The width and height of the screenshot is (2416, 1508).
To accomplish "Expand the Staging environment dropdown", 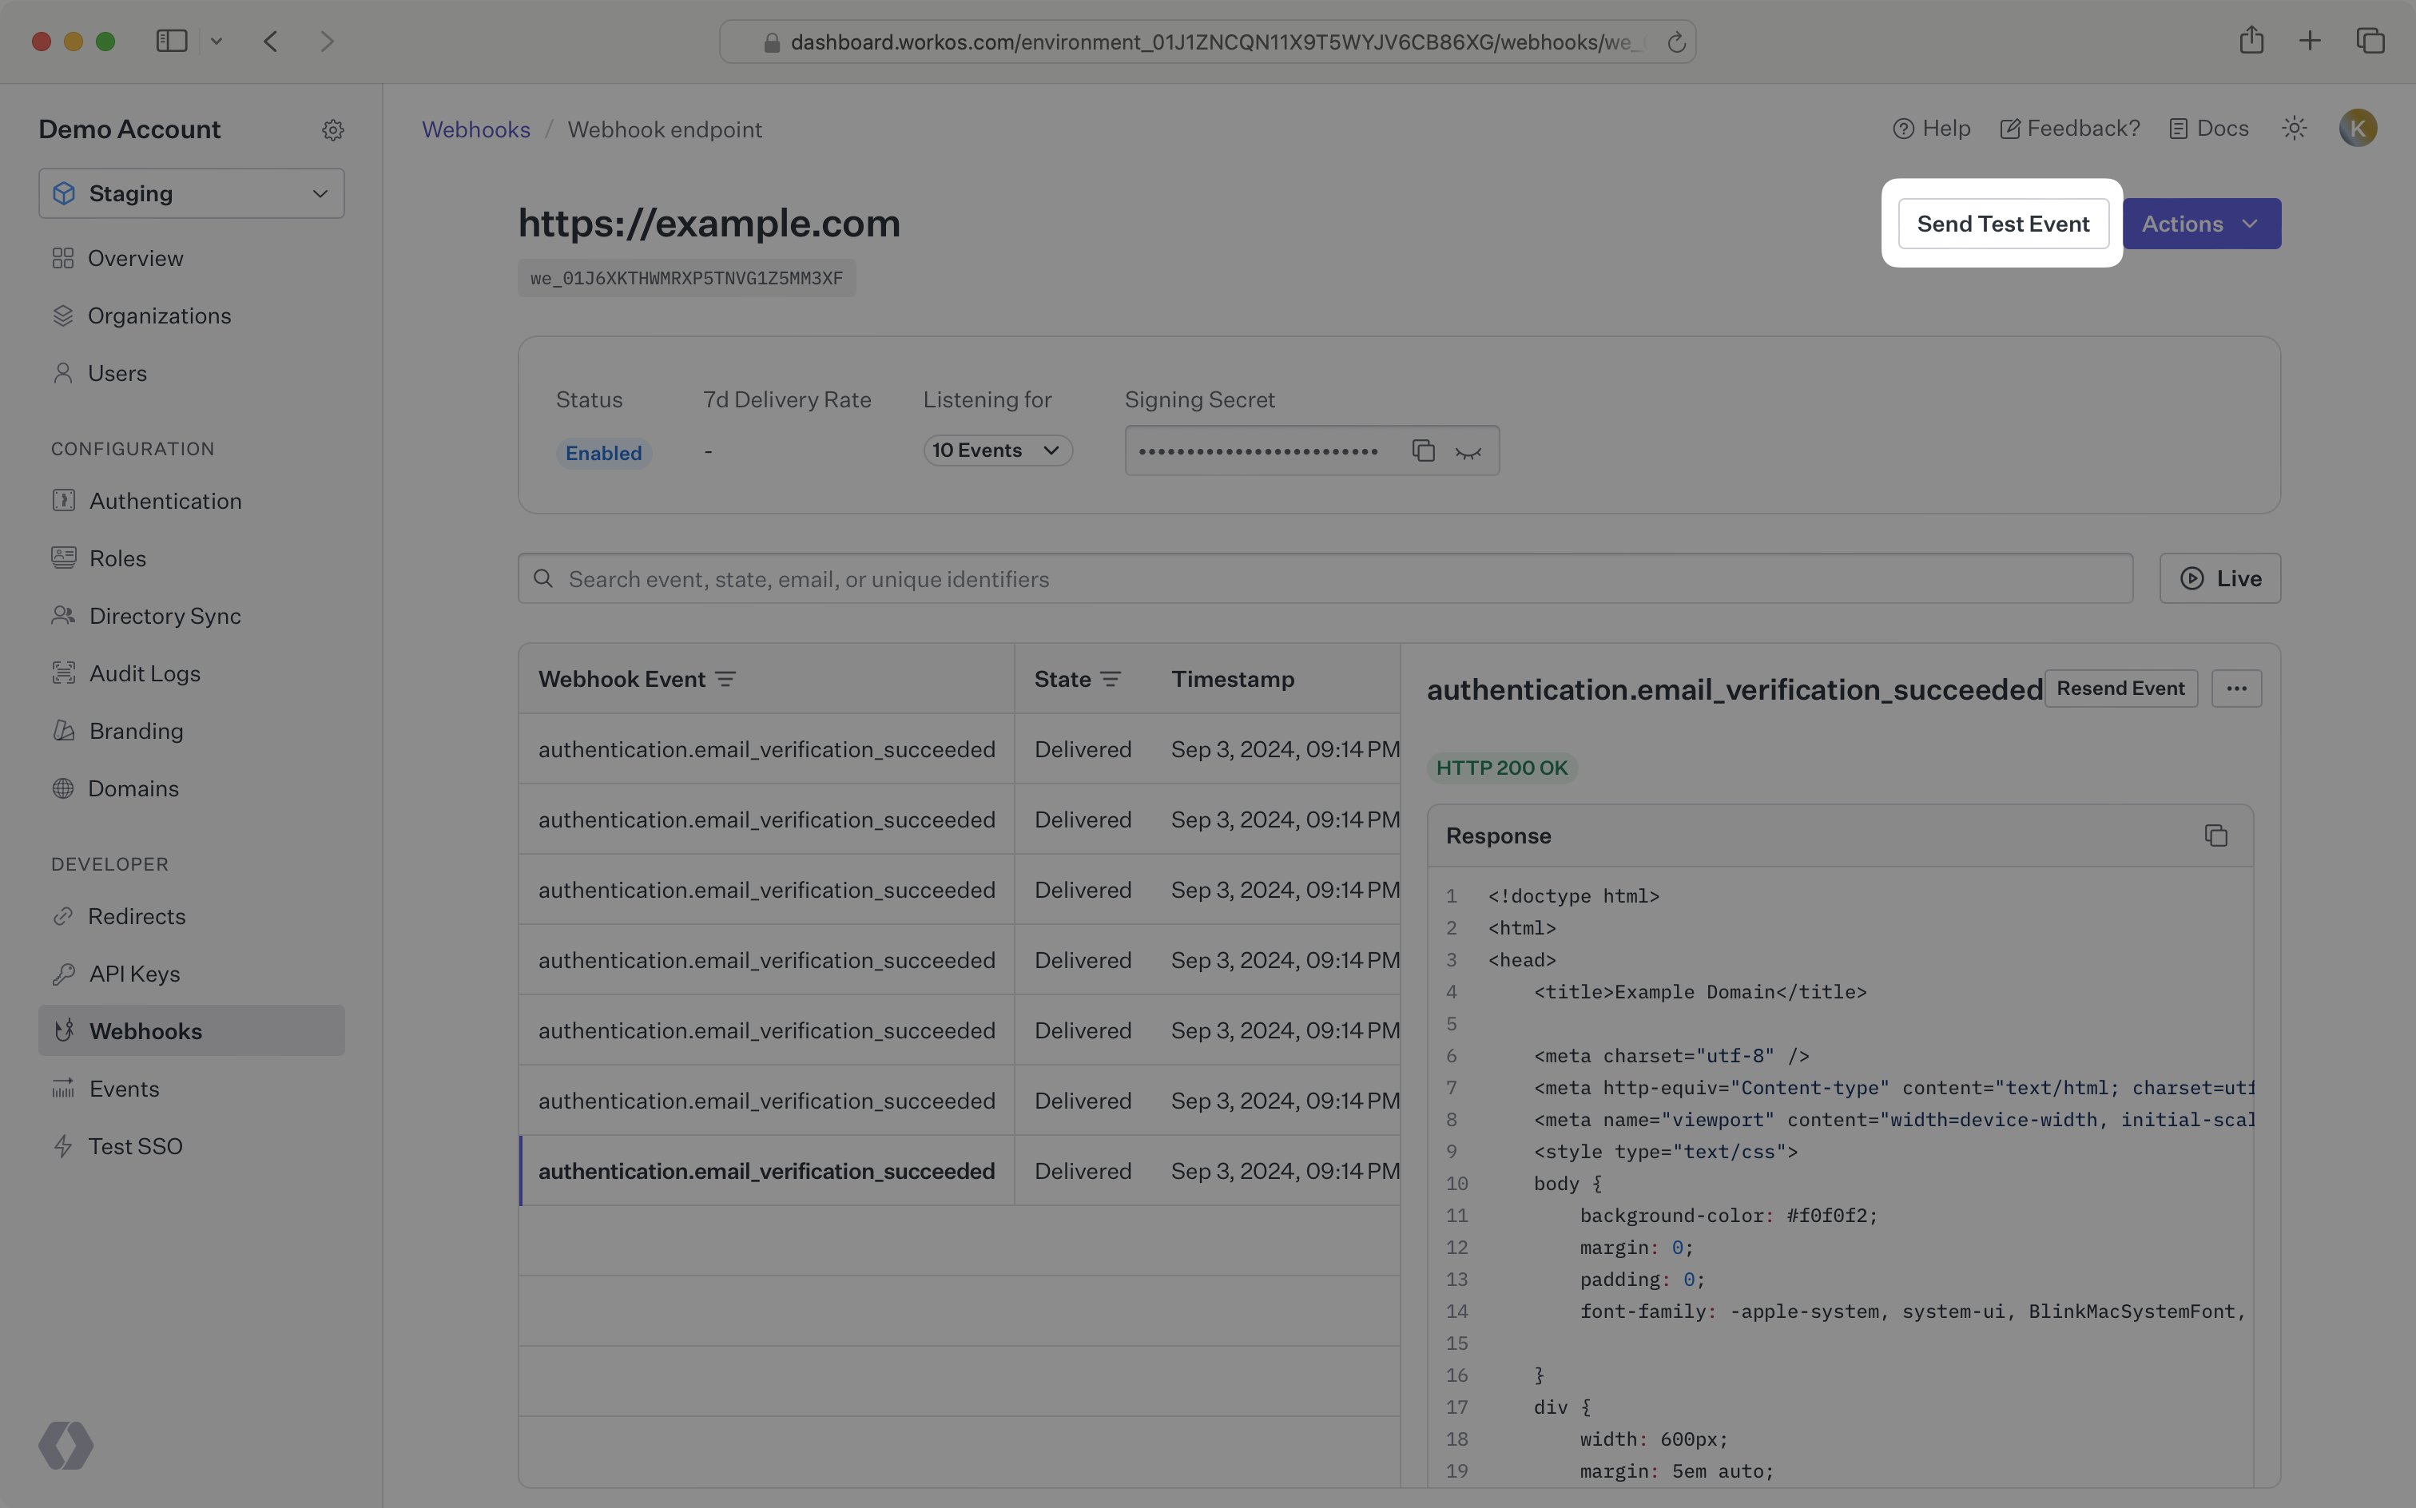I will pyautogui.click(x=192, y=193).
